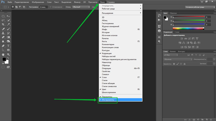The image size is (216, 121).
Task: Select the Gradient tool
Action: tap(8, 37)
